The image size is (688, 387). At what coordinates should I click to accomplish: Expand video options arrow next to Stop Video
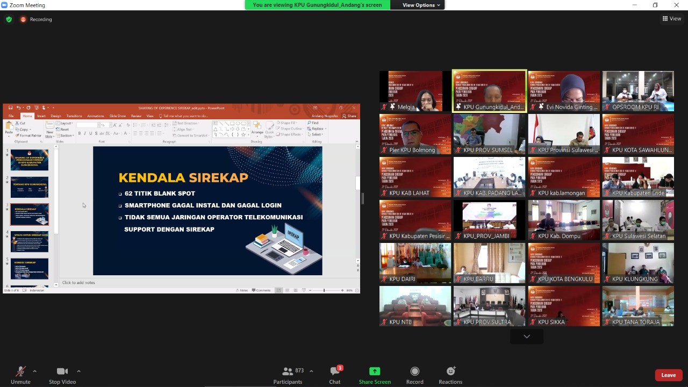78,371
